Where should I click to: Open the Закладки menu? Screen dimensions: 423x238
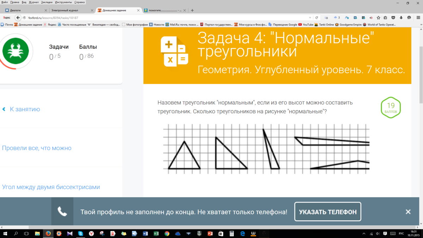click(x=47, y=2)
